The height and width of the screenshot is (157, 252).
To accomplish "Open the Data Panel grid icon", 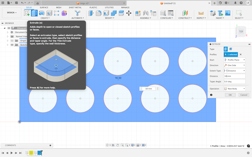I will (3, 3).
